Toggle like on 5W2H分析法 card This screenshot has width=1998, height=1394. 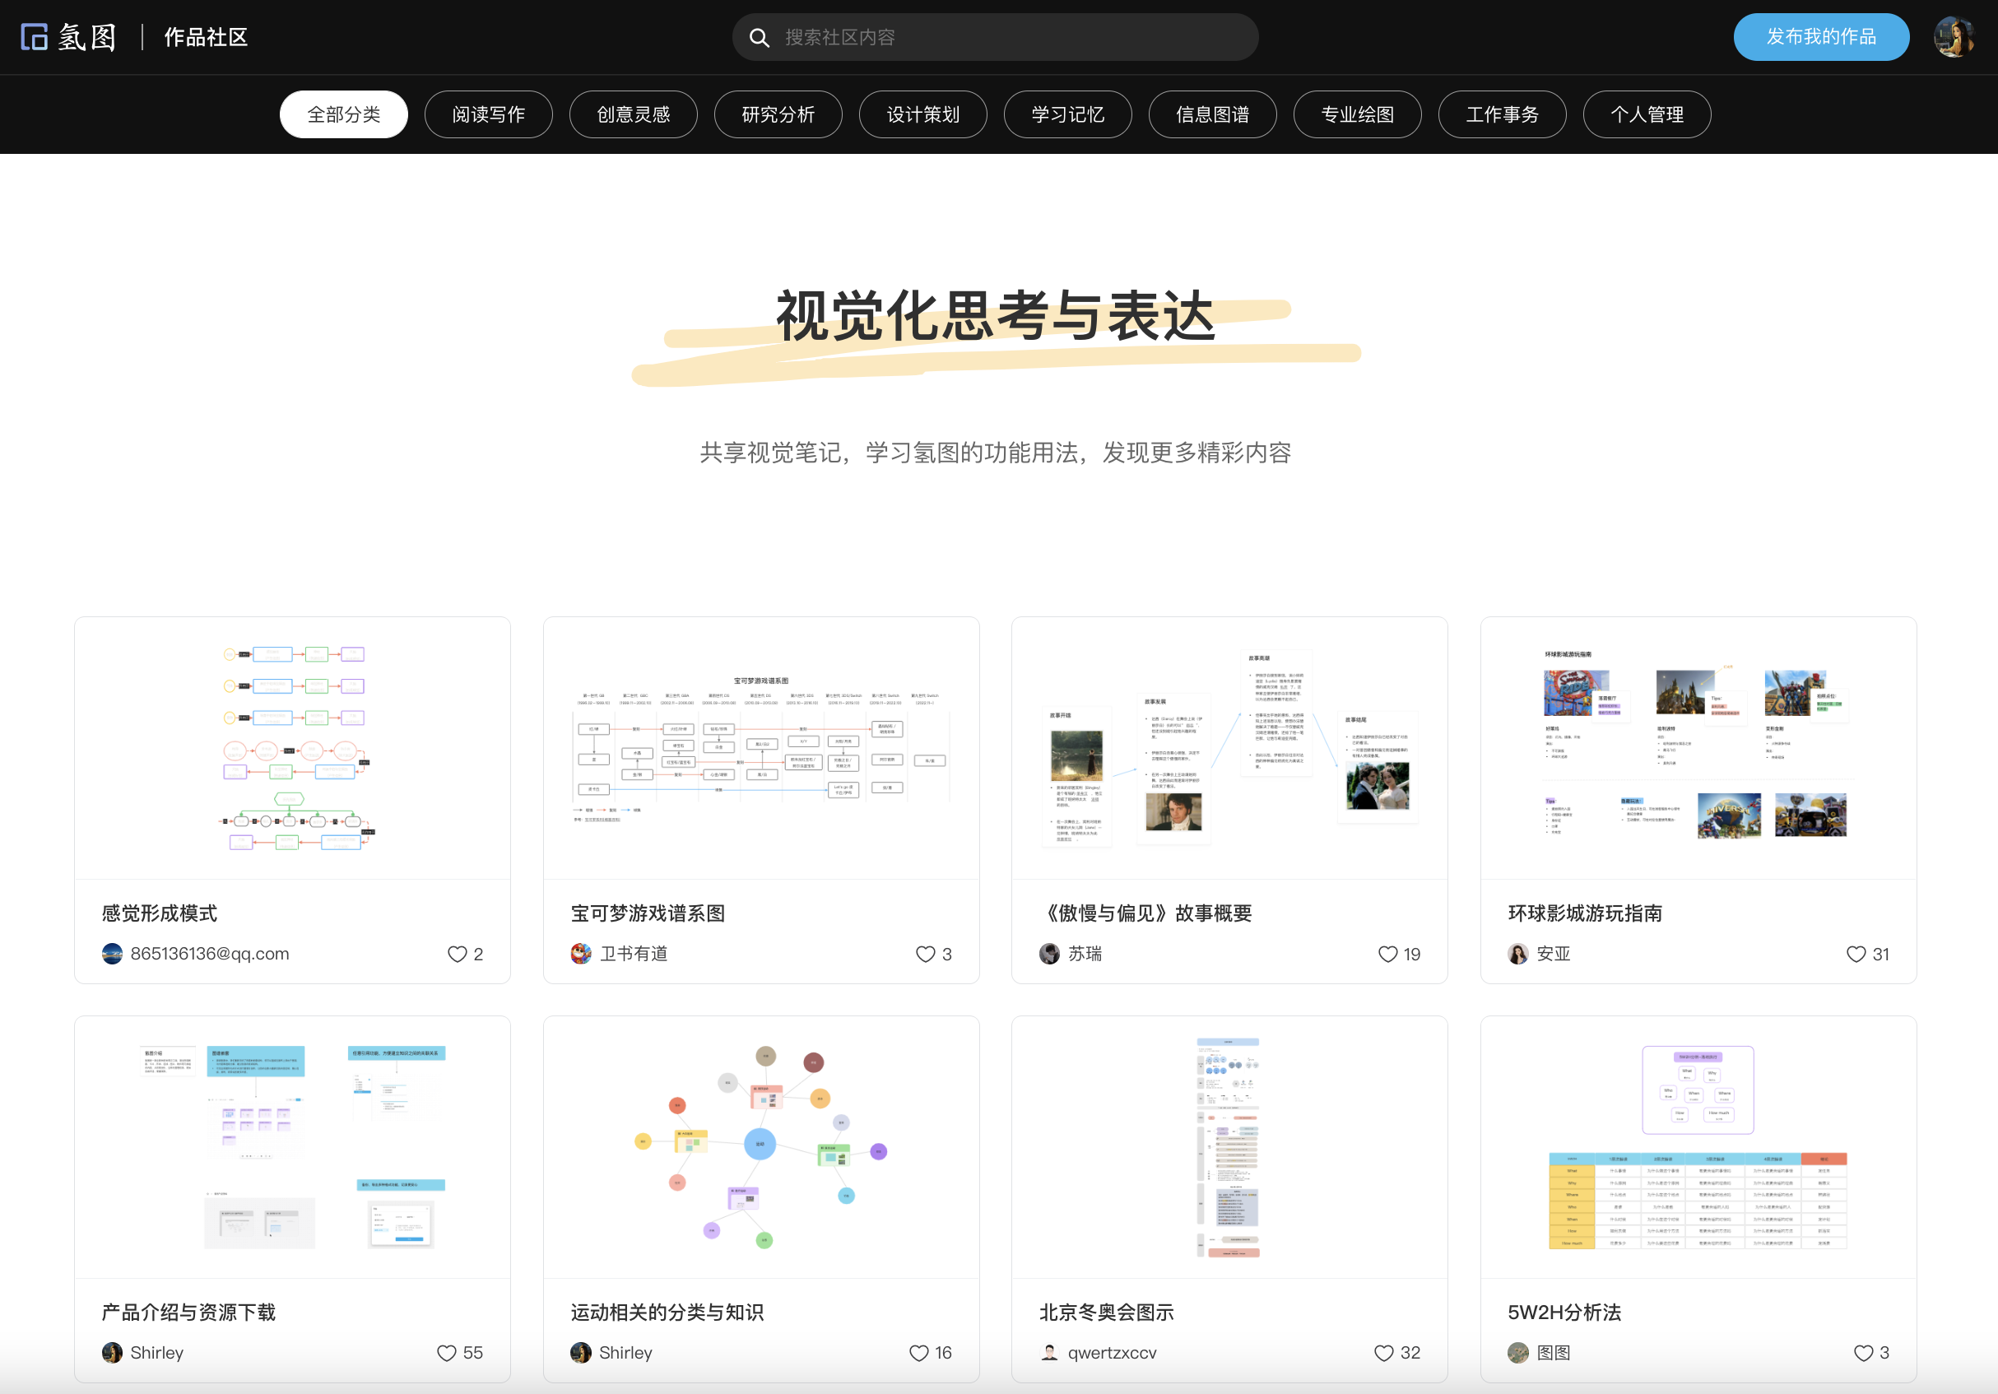click(x=1862, y=1352)
